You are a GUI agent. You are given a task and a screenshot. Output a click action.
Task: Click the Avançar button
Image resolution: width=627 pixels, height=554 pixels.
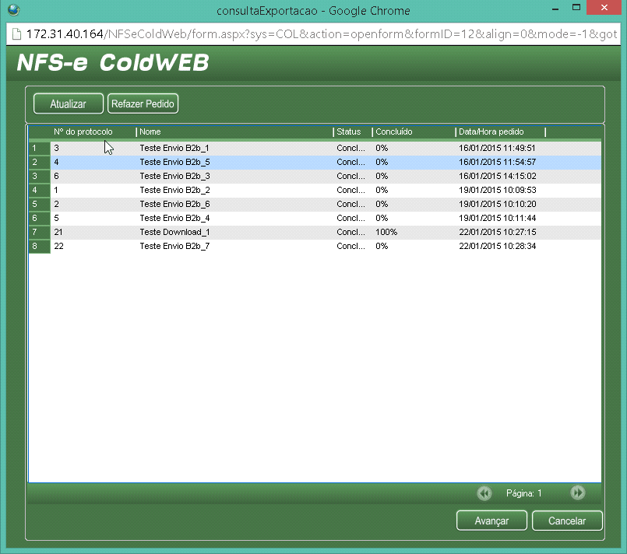[x=491, y=521]
